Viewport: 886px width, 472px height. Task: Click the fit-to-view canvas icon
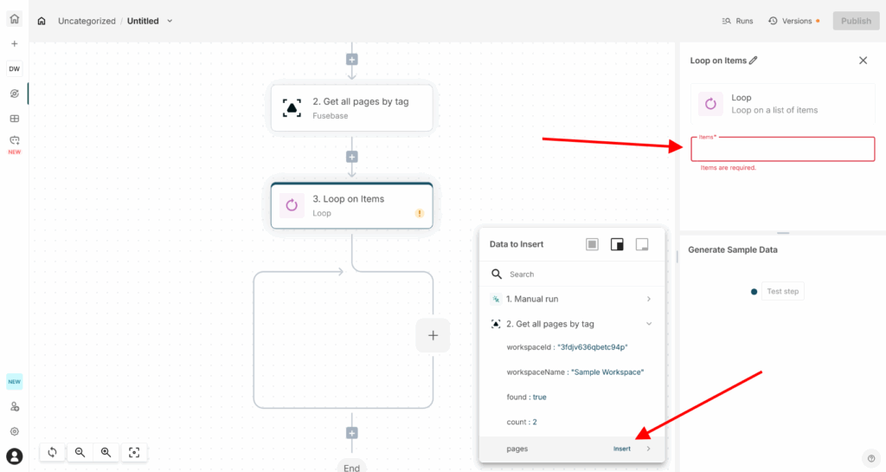pyautogui.click(x=134, y=452)
